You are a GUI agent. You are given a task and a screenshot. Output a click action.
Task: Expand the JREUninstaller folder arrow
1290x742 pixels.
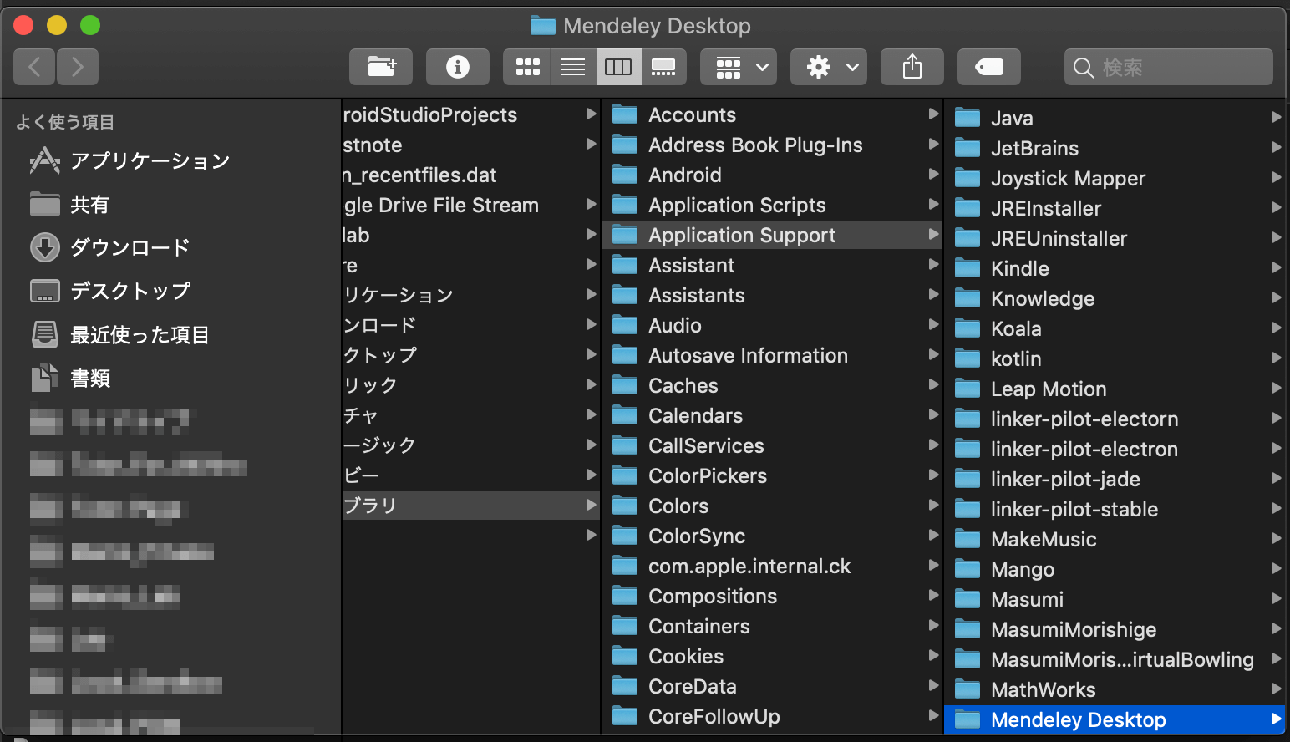pyautogui.click(x=1276, y=238)
